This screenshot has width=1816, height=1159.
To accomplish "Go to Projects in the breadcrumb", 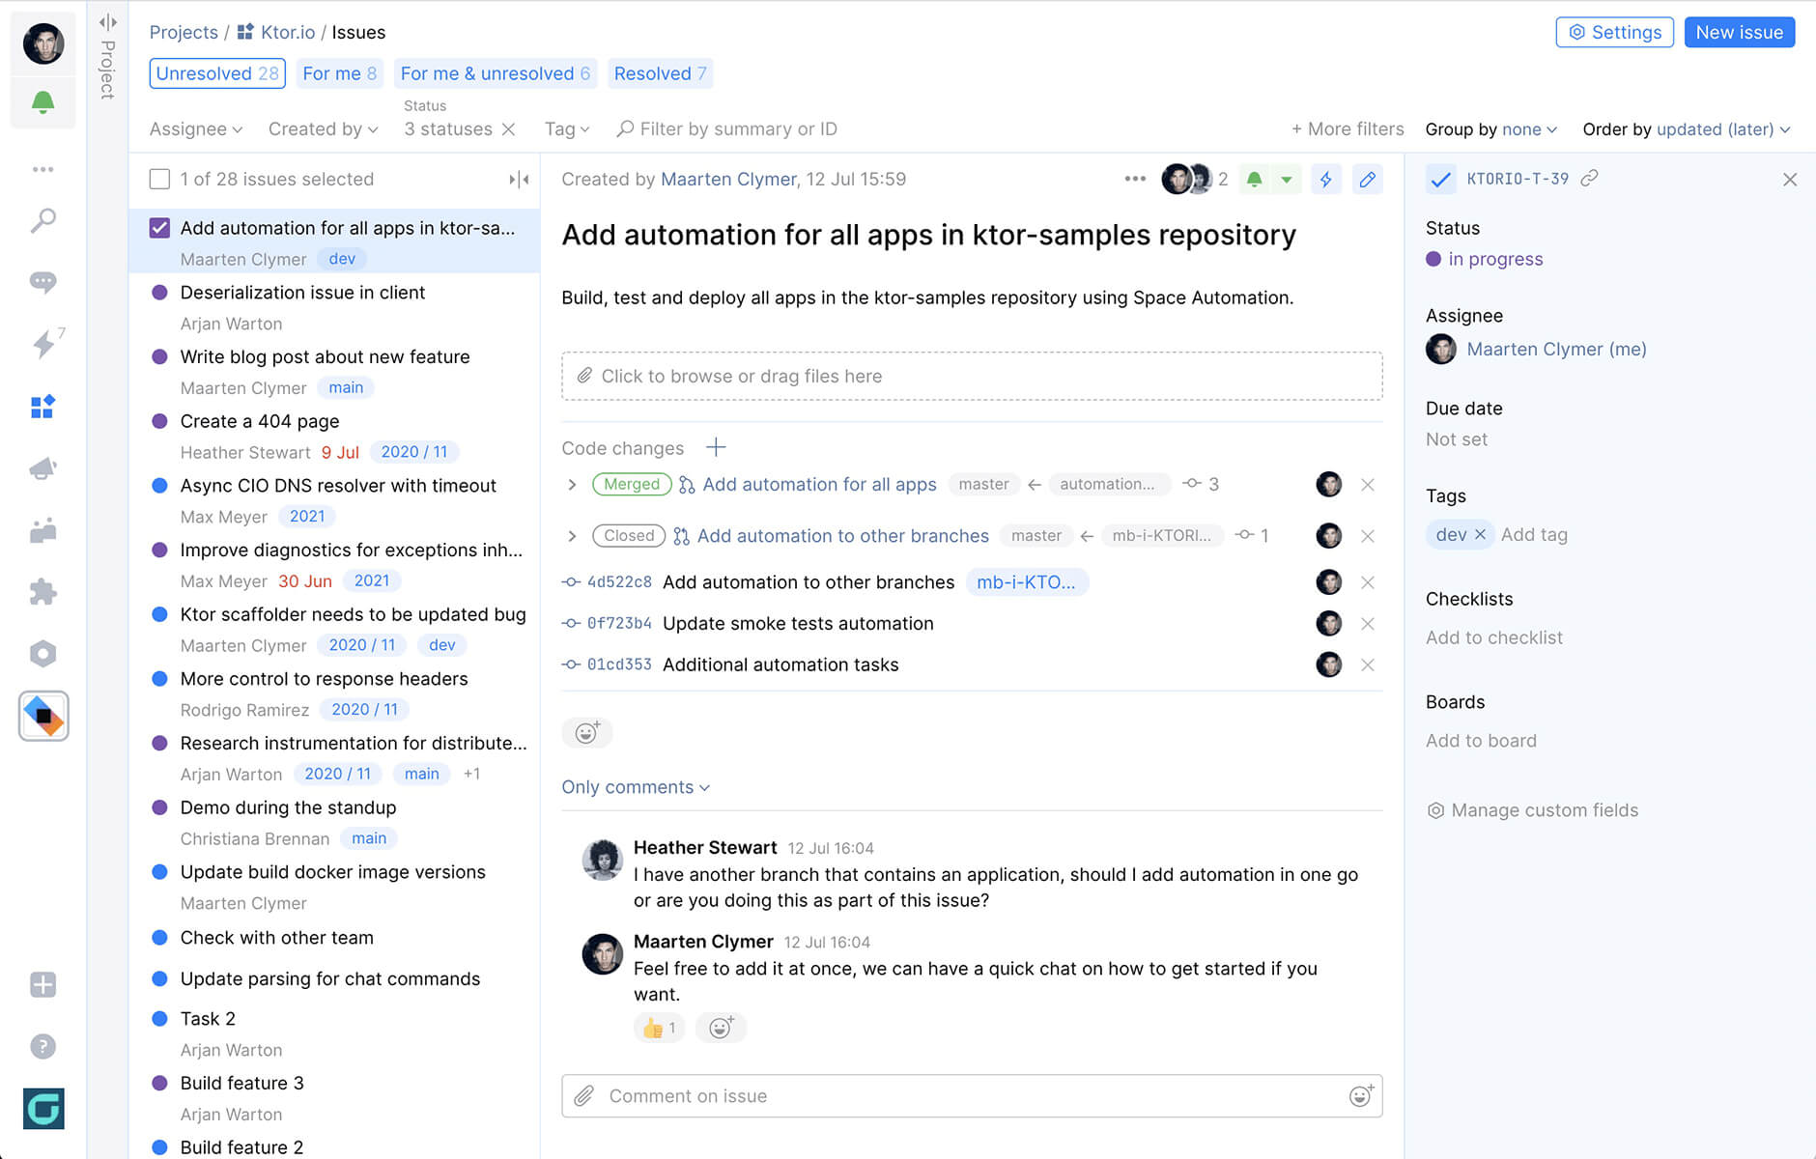I will (184, 32).
